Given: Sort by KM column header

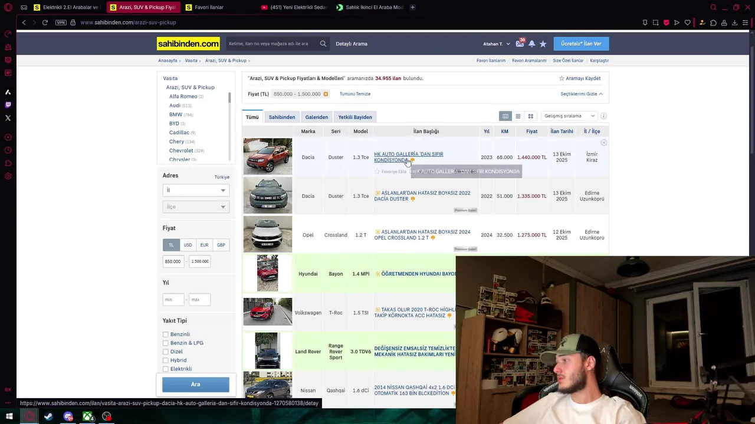Looking at the screenshot, I should point(504,131).
